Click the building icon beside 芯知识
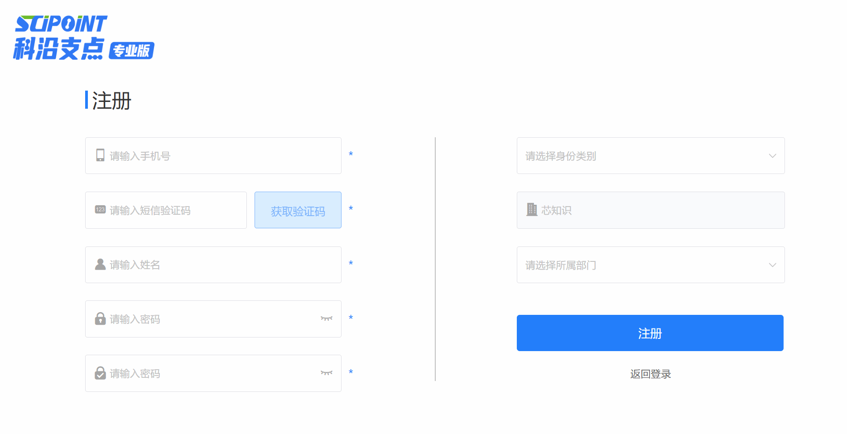The width and height of the screenshot is (847, 434). click(532, 210)
